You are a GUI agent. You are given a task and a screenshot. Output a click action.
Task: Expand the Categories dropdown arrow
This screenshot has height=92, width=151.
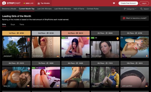click(136, 9)
